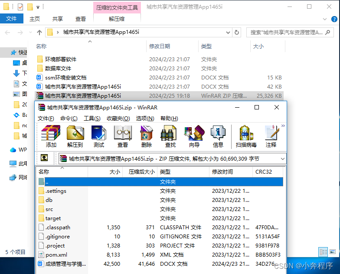The height and width of the screenshot is (274, 340).
Task: Switch to the 共享 ribbon tab
Action: tap(58, 19)
